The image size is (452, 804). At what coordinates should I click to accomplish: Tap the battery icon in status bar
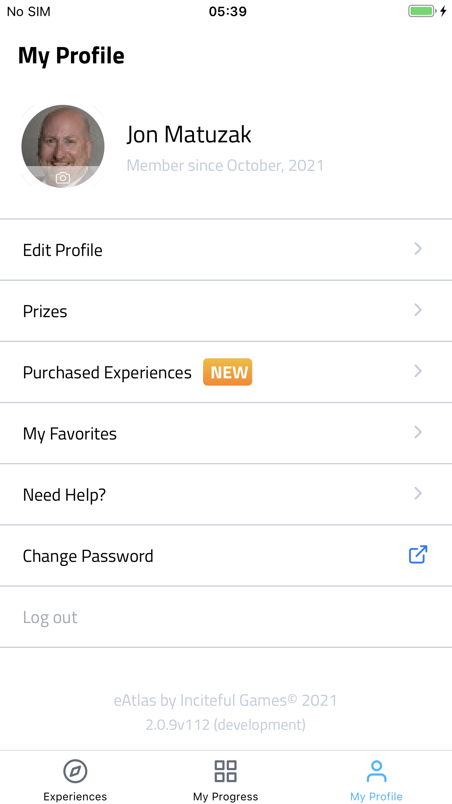click(421, 11)
